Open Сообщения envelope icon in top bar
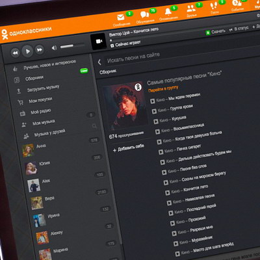This screenshot has width=260, height=260. click(x=121, y=18)
